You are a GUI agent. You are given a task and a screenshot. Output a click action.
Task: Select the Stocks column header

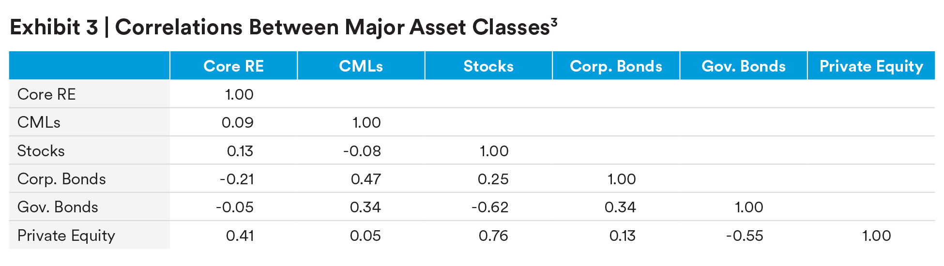(x=488, y=66)
